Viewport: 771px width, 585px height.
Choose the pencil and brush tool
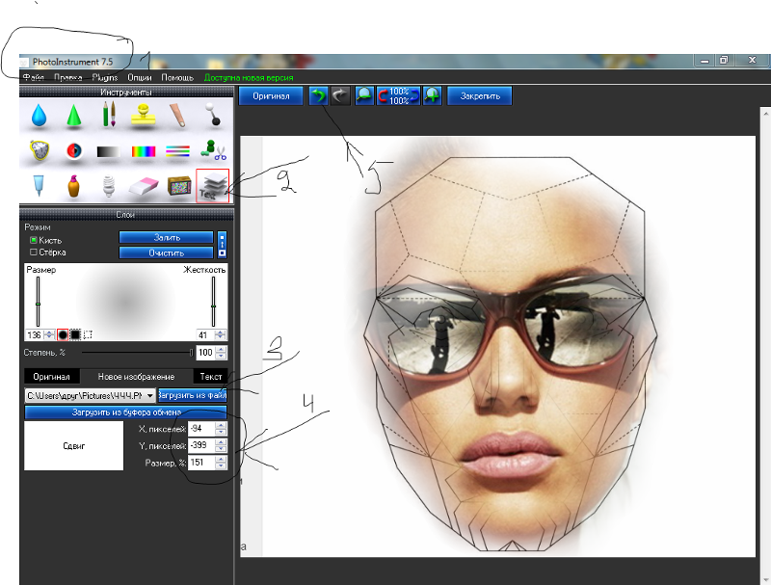click(110, 116)
